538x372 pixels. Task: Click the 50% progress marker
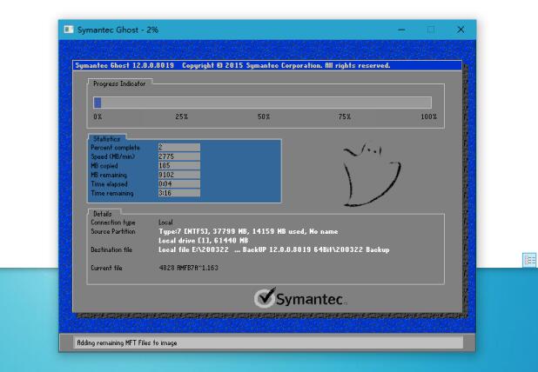(264, 116)
